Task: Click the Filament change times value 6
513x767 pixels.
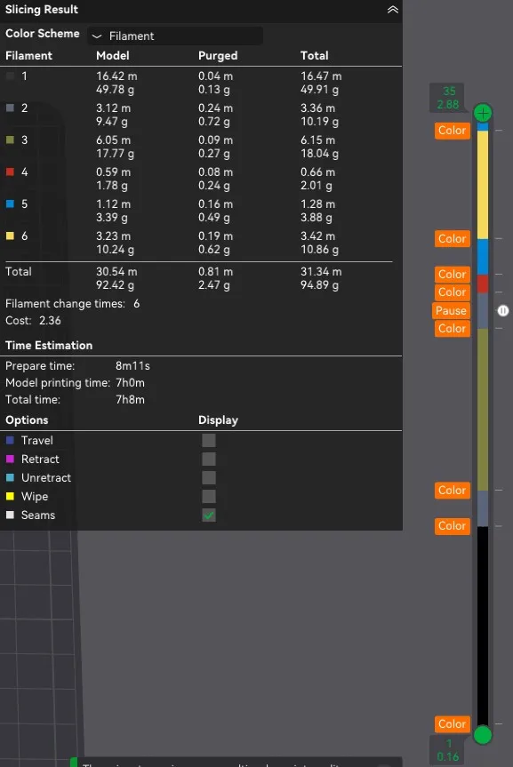Action: point(137,304)
